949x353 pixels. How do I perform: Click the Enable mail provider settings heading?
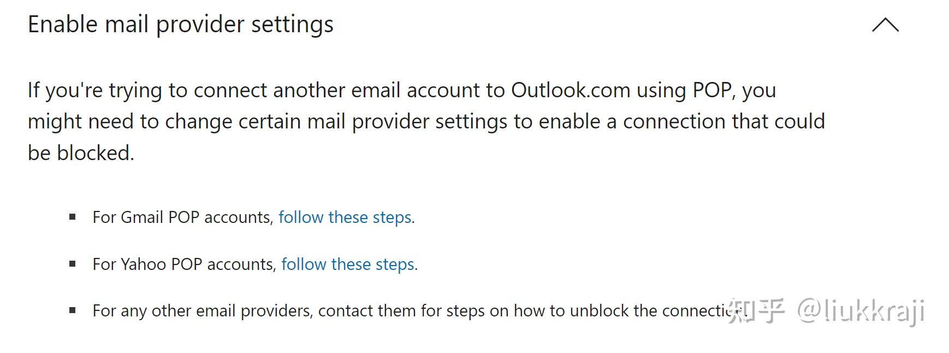click(x=180, y=25)
